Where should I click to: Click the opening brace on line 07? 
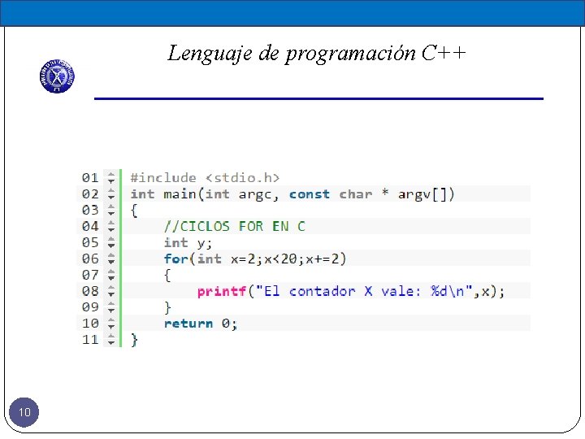point(167,275)
